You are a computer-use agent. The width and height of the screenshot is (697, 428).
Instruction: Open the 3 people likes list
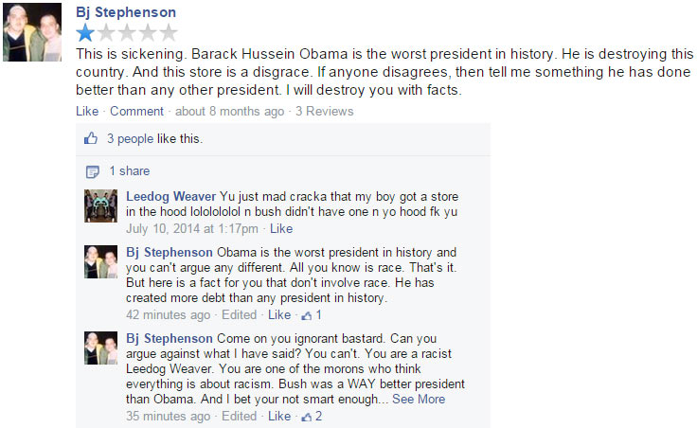coord(130,138)
